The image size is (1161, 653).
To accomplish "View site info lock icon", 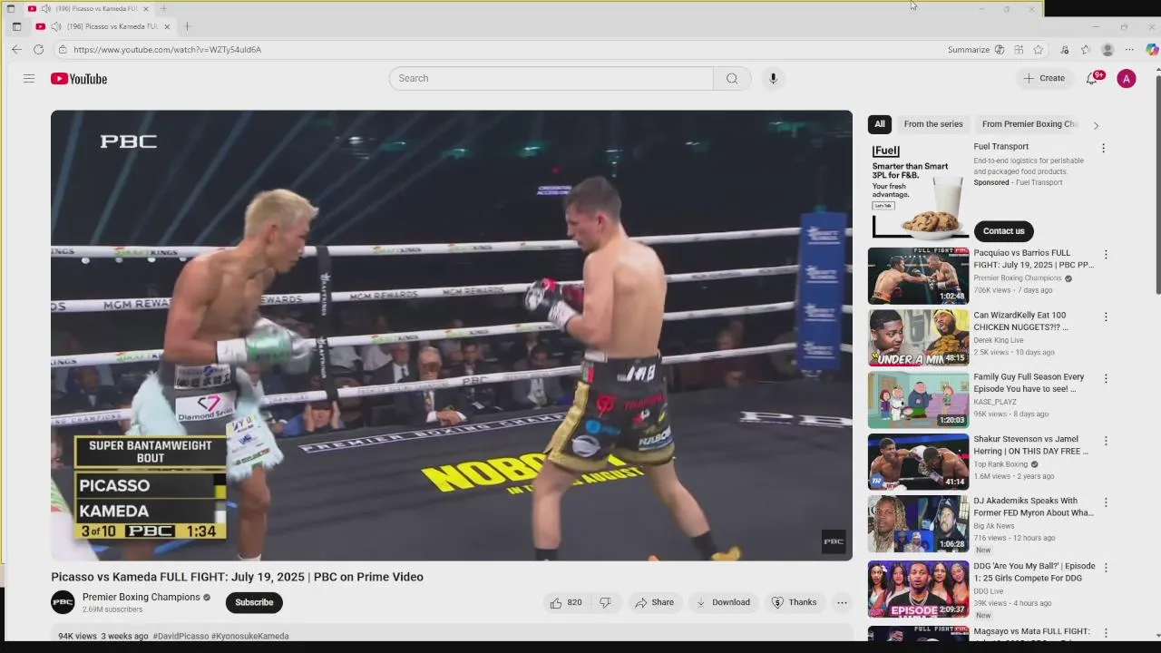I will pyautogui.click(x=63, y=50).
